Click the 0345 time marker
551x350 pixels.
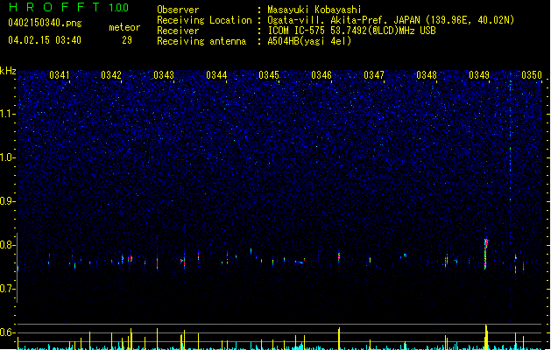click(x=269, y=75)
